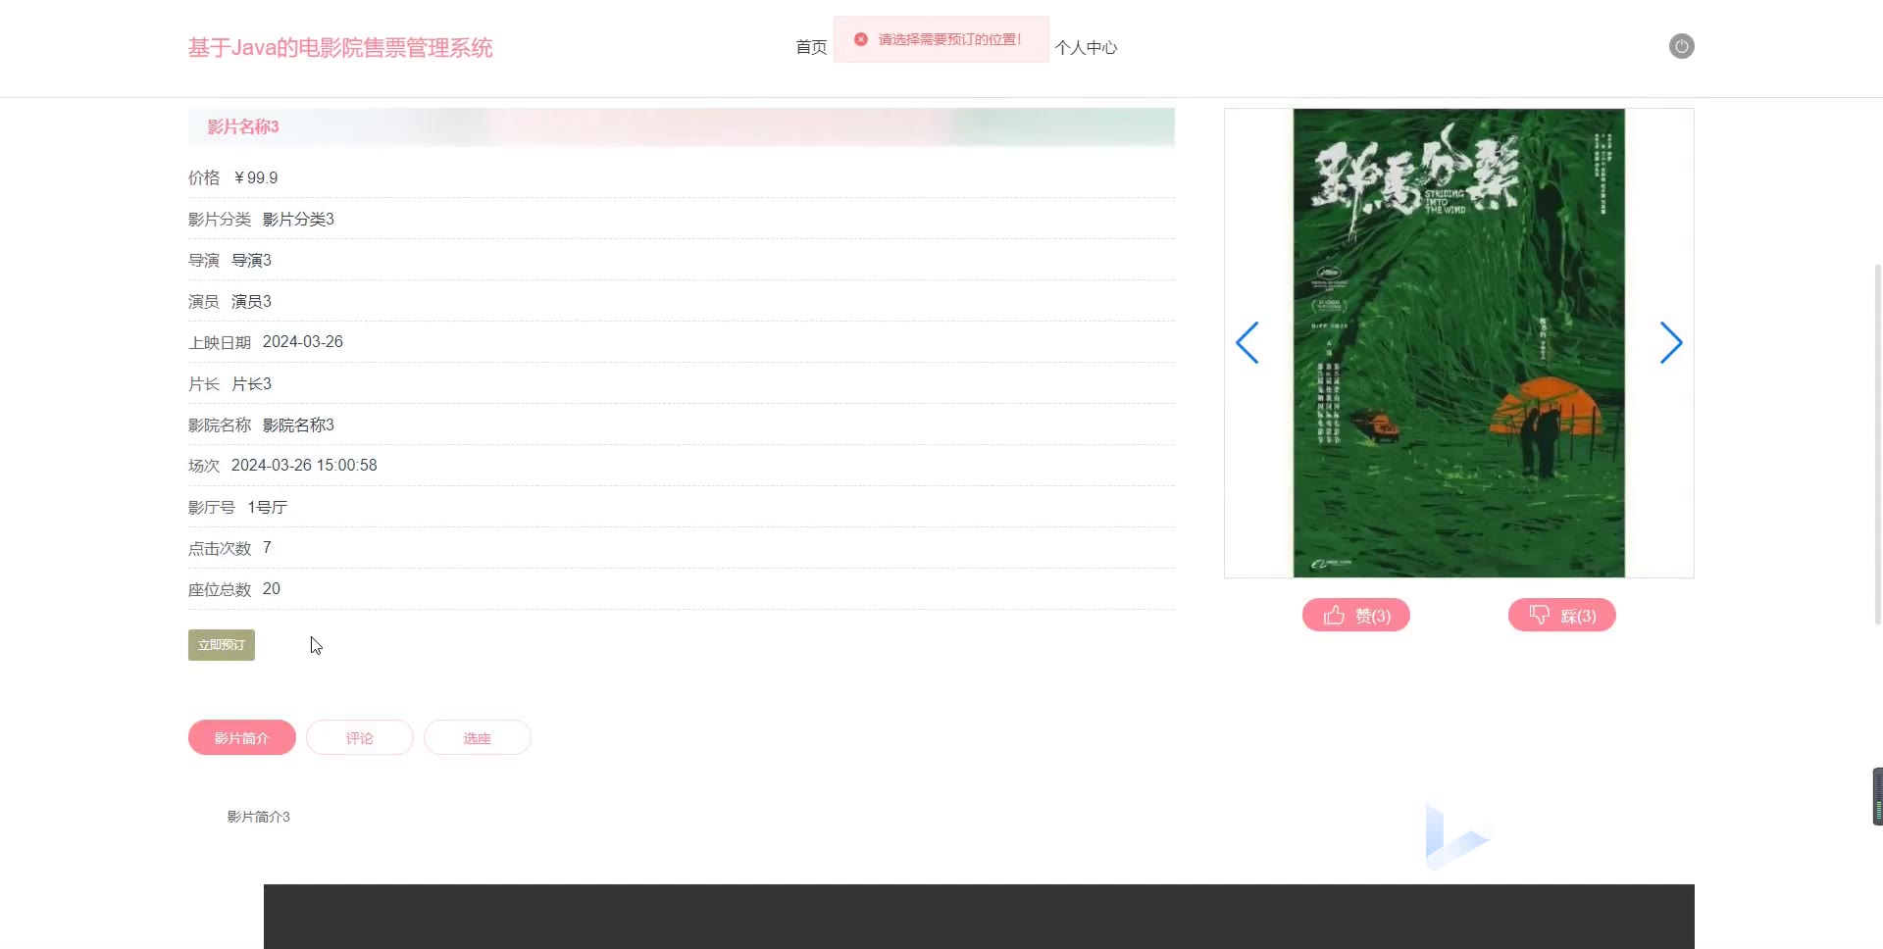Click the duration value 片长3
The width and height of the screenshot is (1883, 949).
coord(251,383)
